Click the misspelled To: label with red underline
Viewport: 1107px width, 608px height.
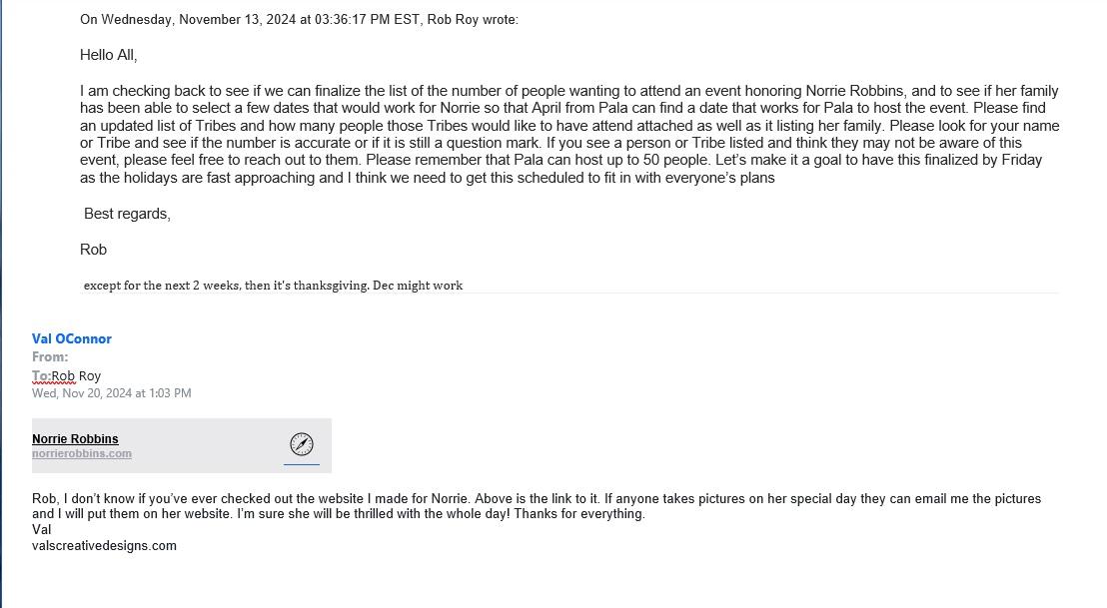[x=41, y=376]
